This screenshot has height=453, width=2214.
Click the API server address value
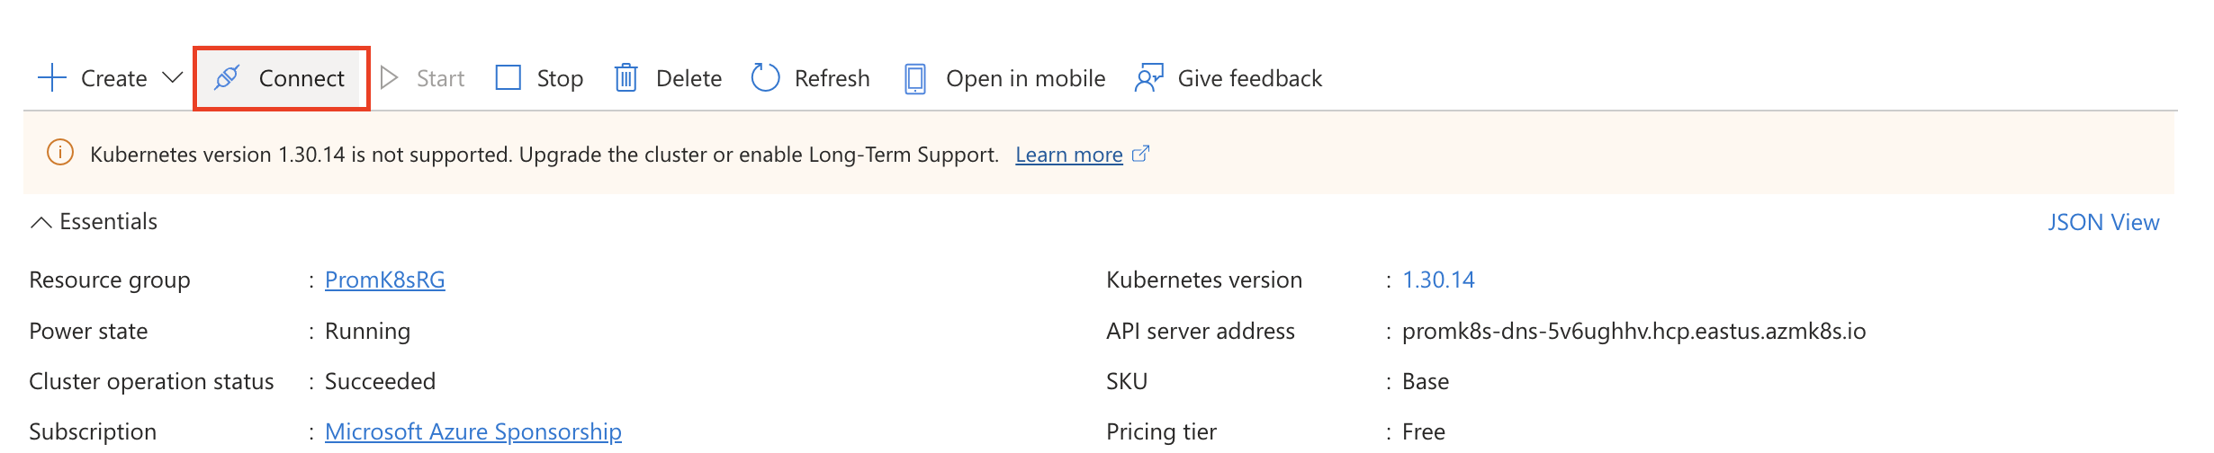[x=1633, y=331]
